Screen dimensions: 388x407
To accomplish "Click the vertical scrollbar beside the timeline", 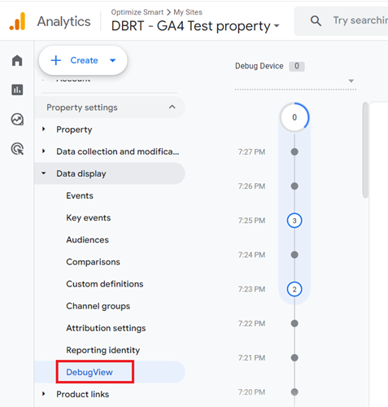I will pos(365,150).
